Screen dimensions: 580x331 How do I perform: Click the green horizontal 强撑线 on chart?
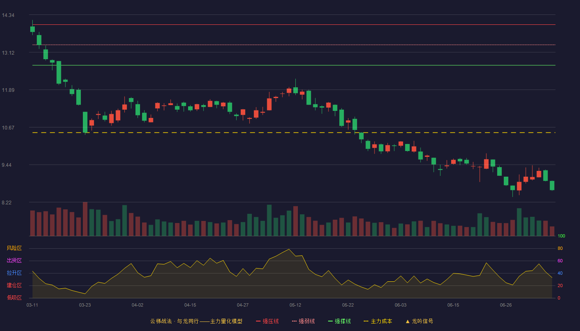[294, 65]
